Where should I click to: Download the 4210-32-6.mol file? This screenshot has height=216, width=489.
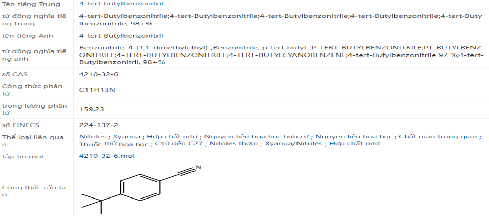(x=107, y=156)
